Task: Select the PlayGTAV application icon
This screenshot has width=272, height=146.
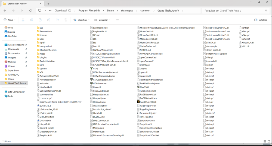Action: pyautogui.click(x=138, y=87)
